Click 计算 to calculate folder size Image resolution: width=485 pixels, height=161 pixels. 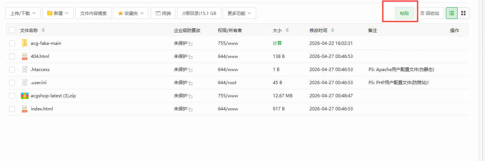[x=277, y=43]
